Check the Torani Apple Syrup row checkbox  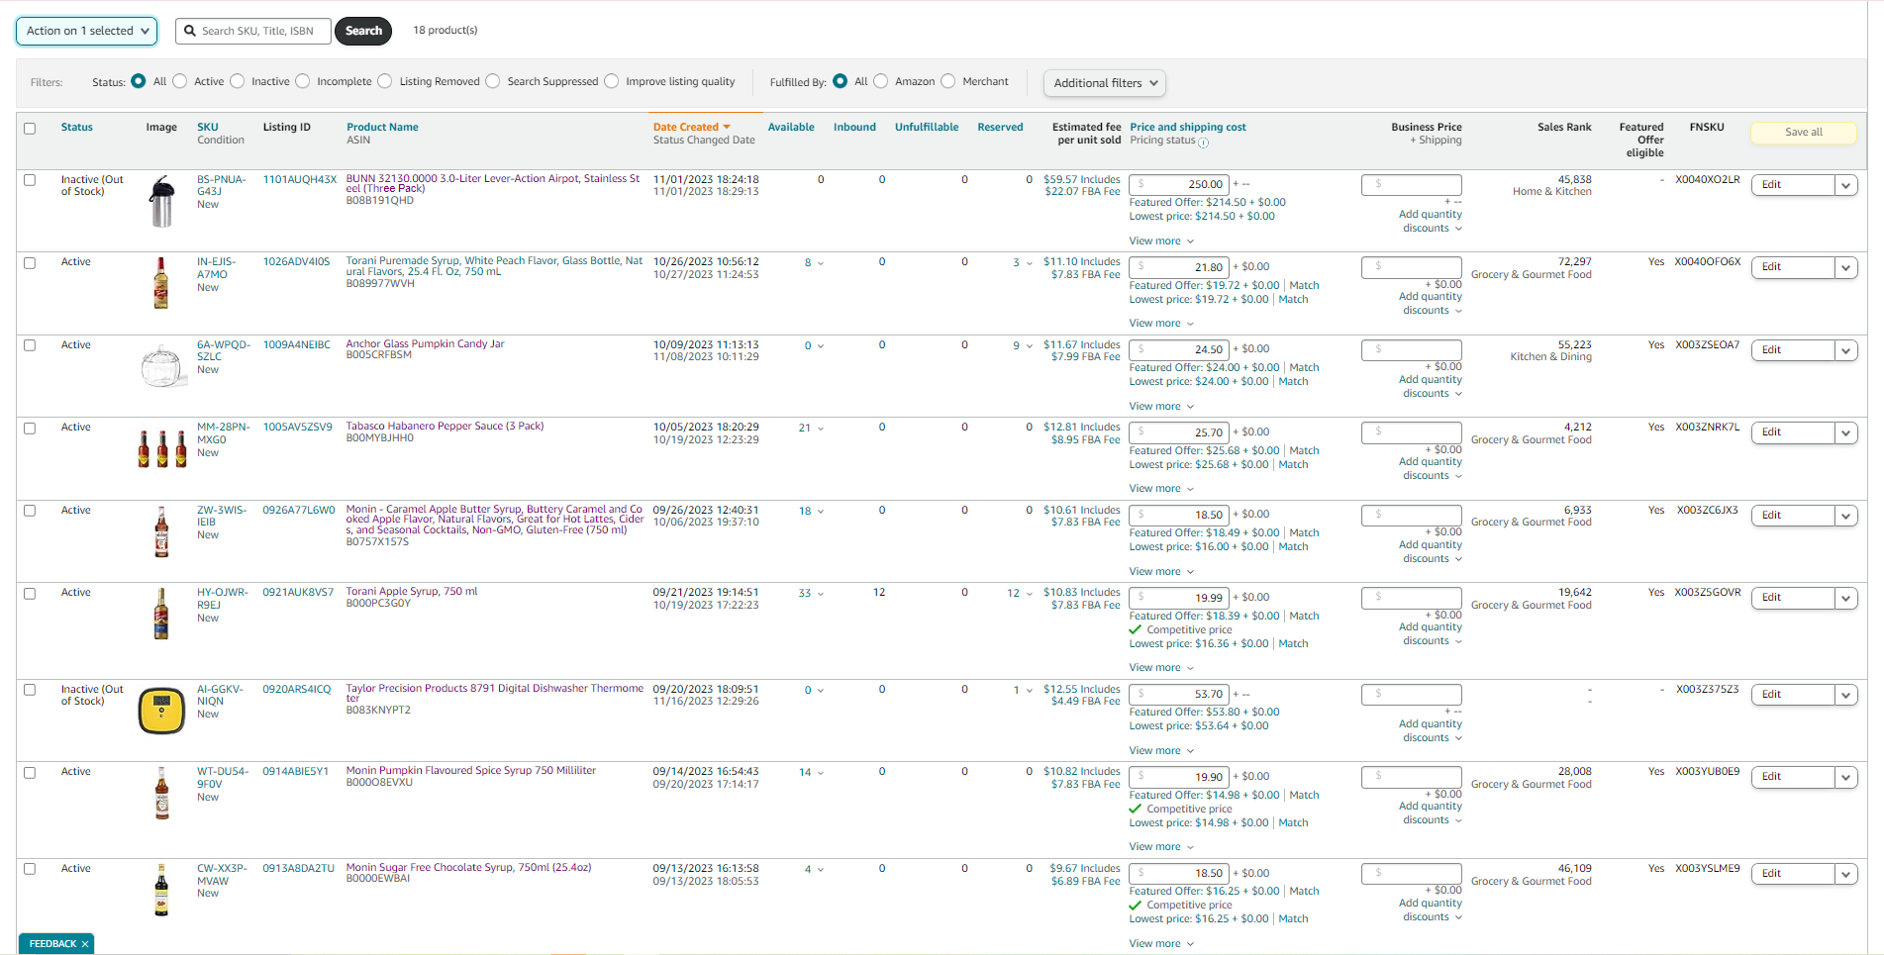tap(30, 594)
